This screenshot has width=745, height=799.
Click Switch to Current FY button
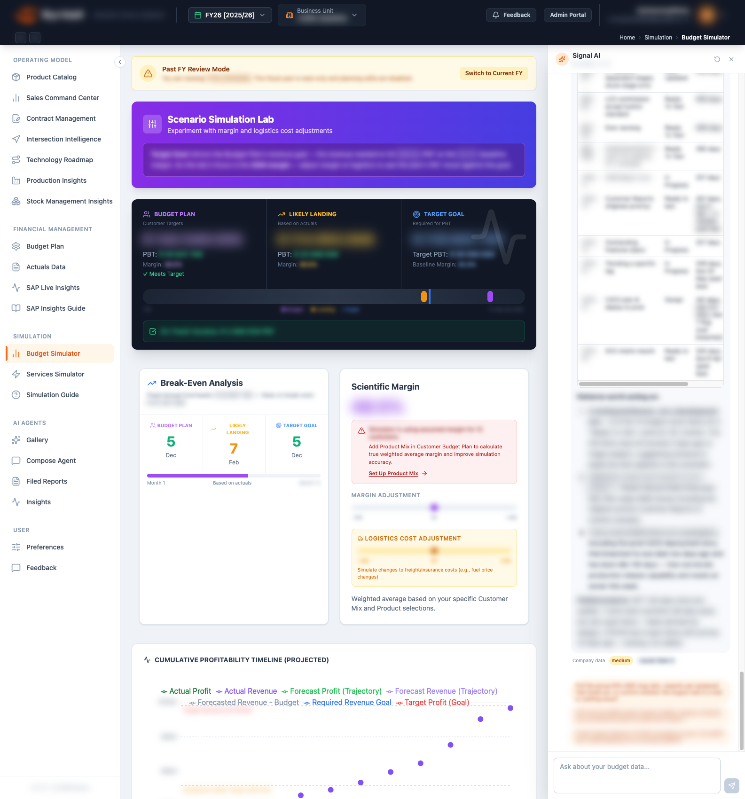tap(494, 73)
